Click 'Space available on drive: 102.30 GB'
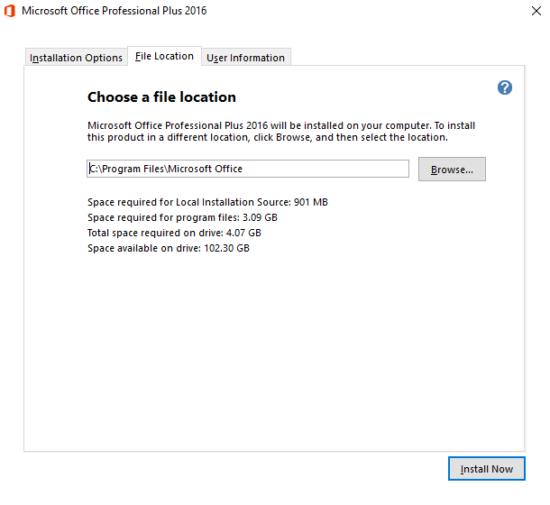Image resolution: width=550 pixels, height=505 pixels. (x=169, y=248)
